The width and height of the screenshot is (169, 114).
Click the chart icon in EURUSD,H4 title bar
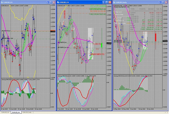point(58,2)
